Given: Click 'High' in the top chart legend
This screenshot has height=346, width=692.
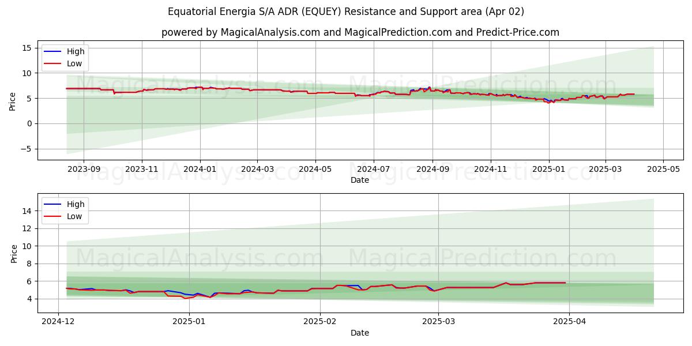Looking at the screenshot, I should click(76, 51).
